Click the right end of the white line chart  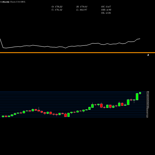coord(140,39)
